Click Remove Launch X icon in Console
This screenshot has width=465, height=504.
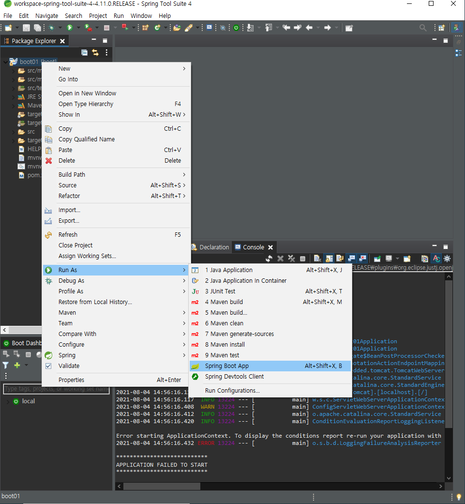pyautogui.click(x=280, y=259)
